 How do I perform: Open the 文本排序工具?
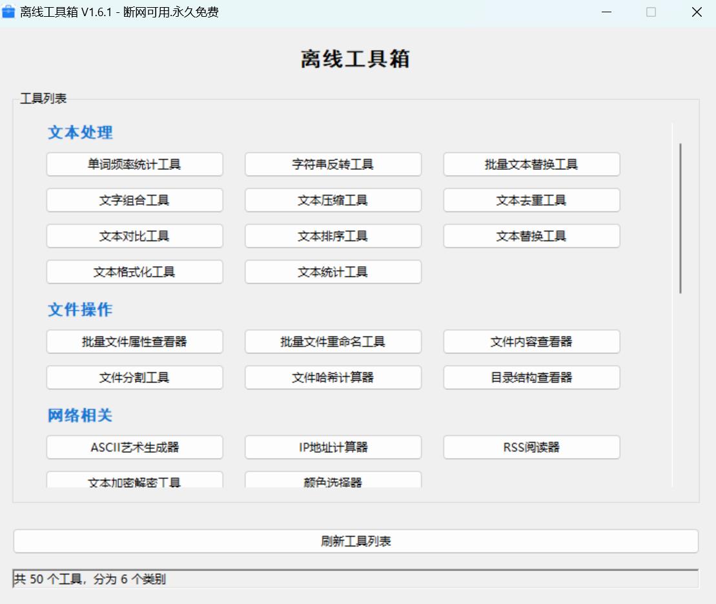332,236
